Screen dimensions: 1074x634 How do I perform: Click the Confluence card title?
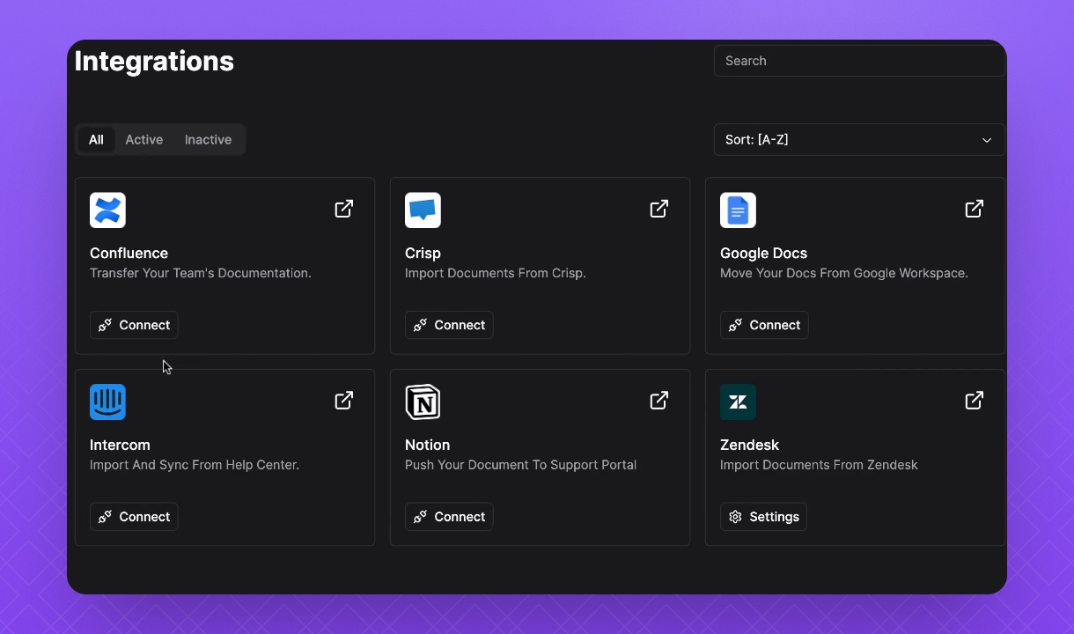pos(129,253)
